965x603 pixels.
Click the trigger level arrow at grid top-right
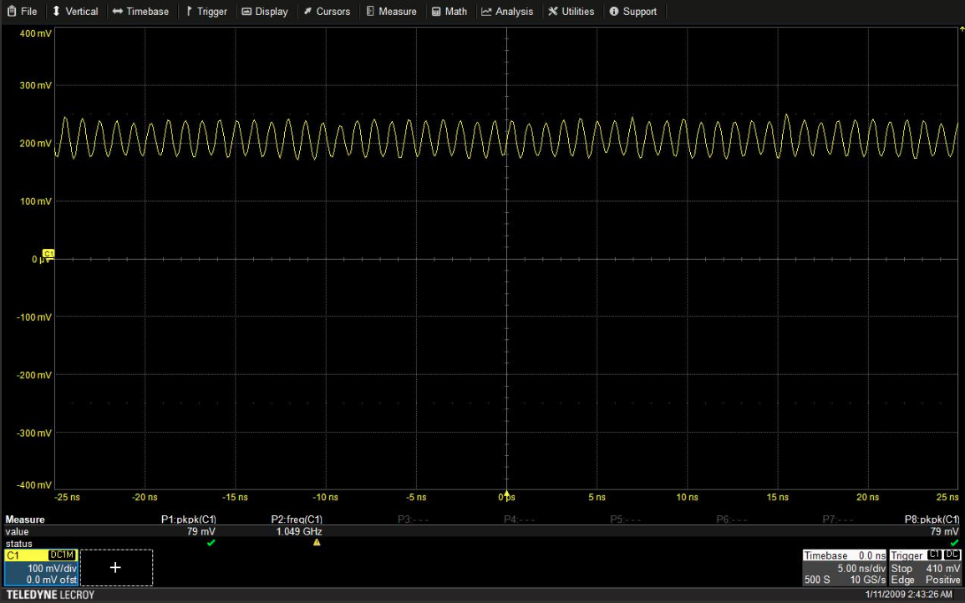[962, 29]
